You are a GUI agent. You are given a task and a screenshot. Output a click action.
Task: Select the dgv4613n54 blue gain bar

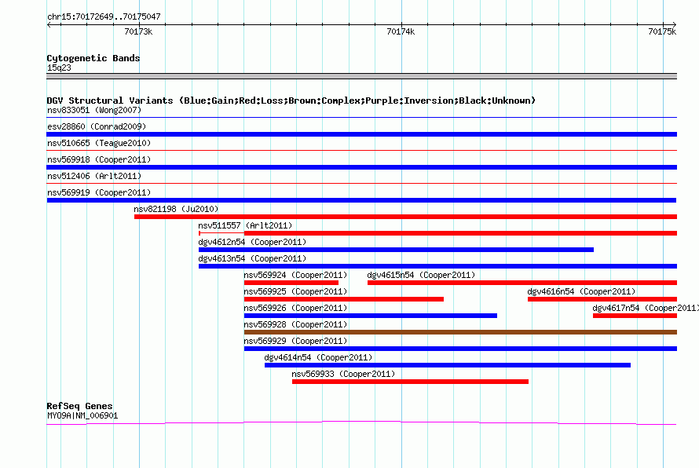[437, 266]
